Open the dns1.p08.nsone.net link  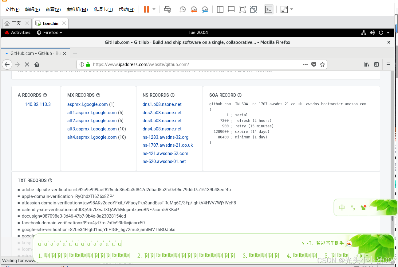(x=162, y=104)
